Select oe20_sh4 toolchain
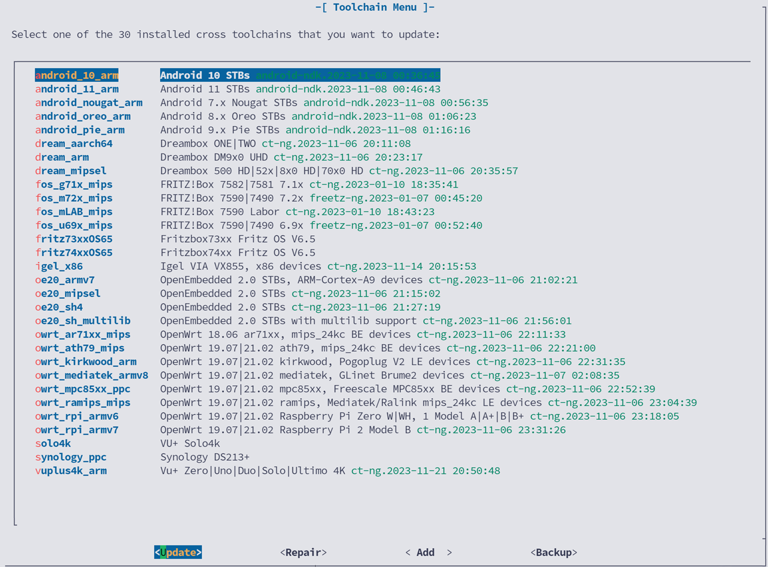This screenshot has height=567, width=768. pyautogui.click(x=59, y=307)
